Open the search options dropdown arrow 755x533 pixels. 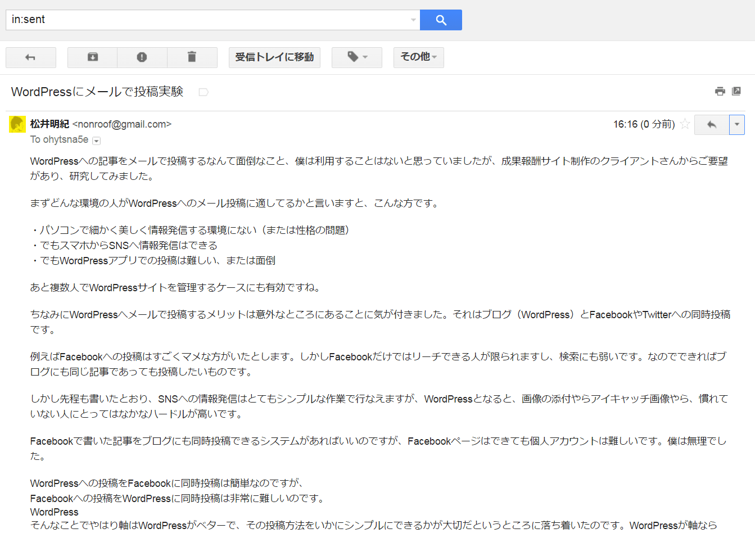(413, 20)
